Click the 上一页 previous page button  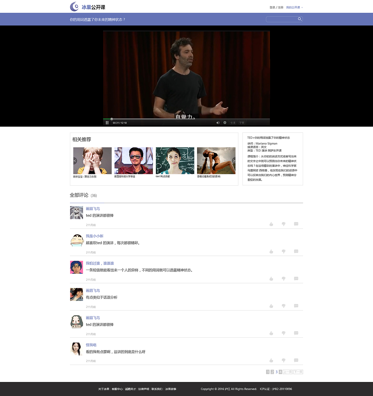[x=288, y=372]
